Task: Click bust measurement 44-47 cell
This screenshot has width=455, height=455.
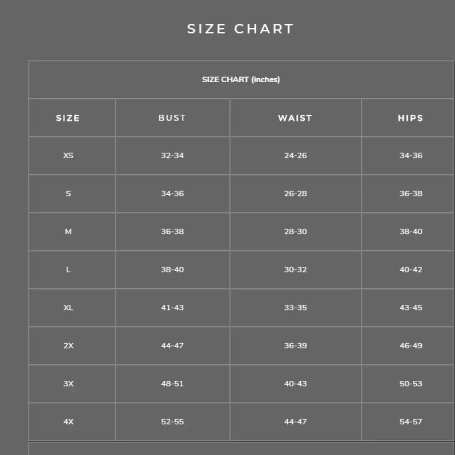Action: click(172, 345)
